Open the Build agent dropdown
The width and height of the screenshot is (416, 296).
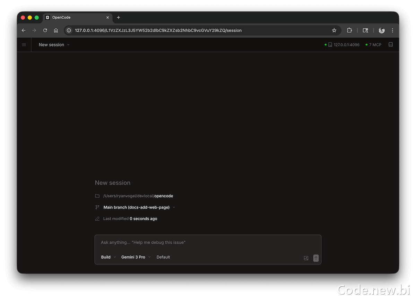(x=109, y=257)
